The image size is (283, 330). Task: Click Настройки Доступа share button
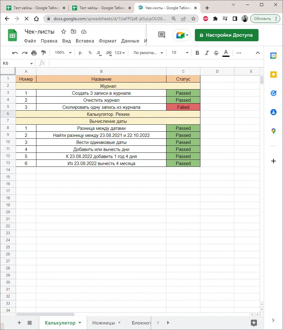point(226,35)
